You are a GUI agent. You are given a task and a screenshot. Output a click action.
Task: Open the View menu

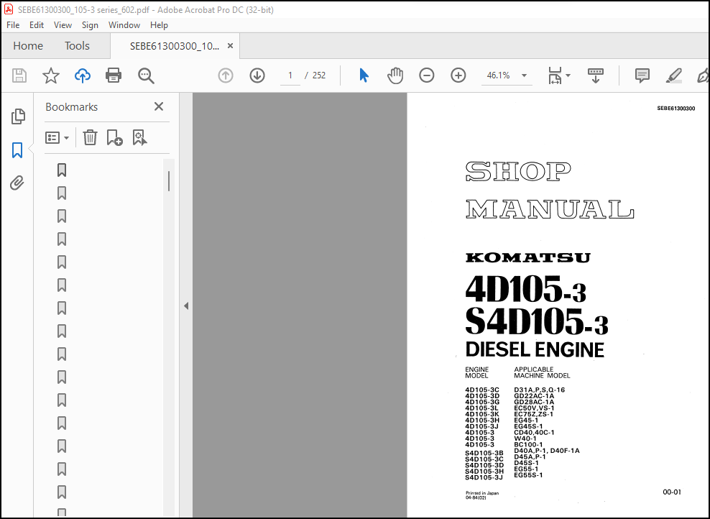coord(63,25)
